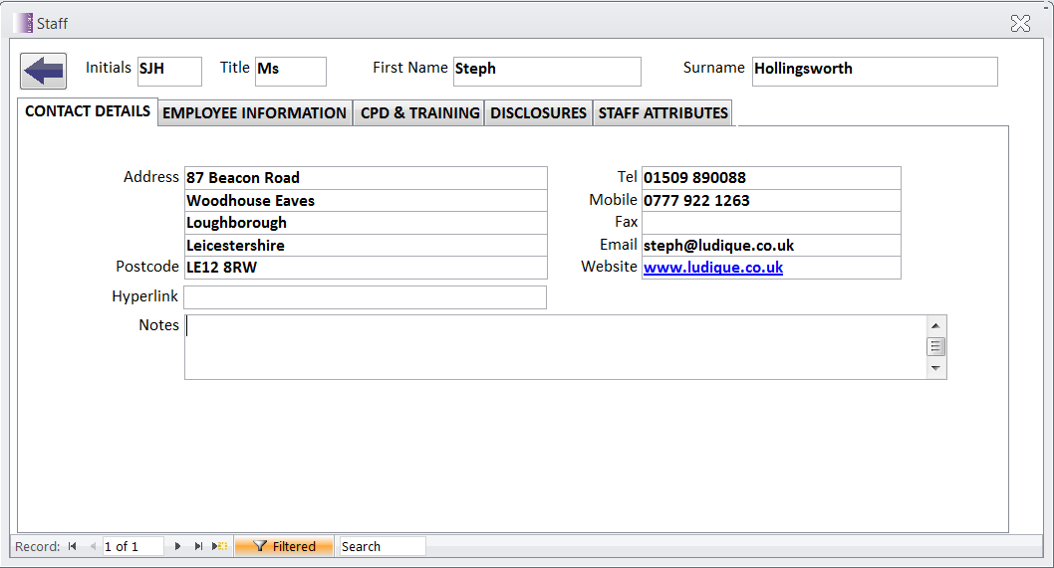1054x568 pixels.
Task: Select the Disclosures tab
Action: [538, 113]
